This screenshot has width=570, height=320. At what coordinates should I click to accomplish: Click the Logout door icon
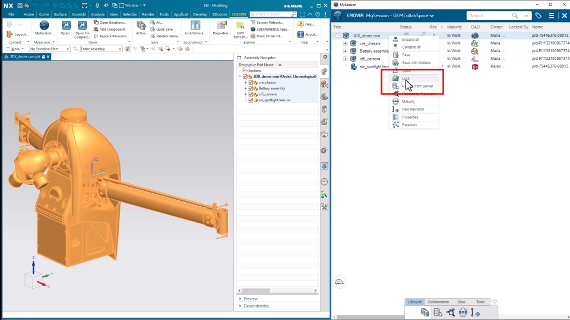9,34
